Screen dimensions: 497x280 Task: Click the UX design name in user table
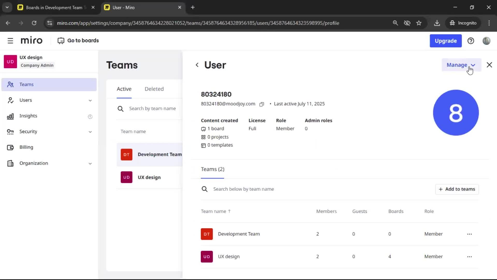tap(229, 256)
